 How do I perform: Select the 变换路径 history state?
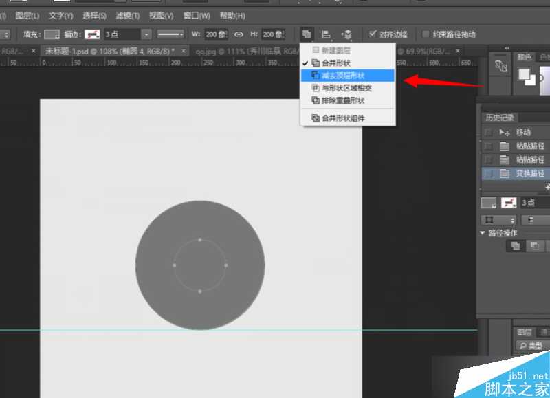(529, 174)
